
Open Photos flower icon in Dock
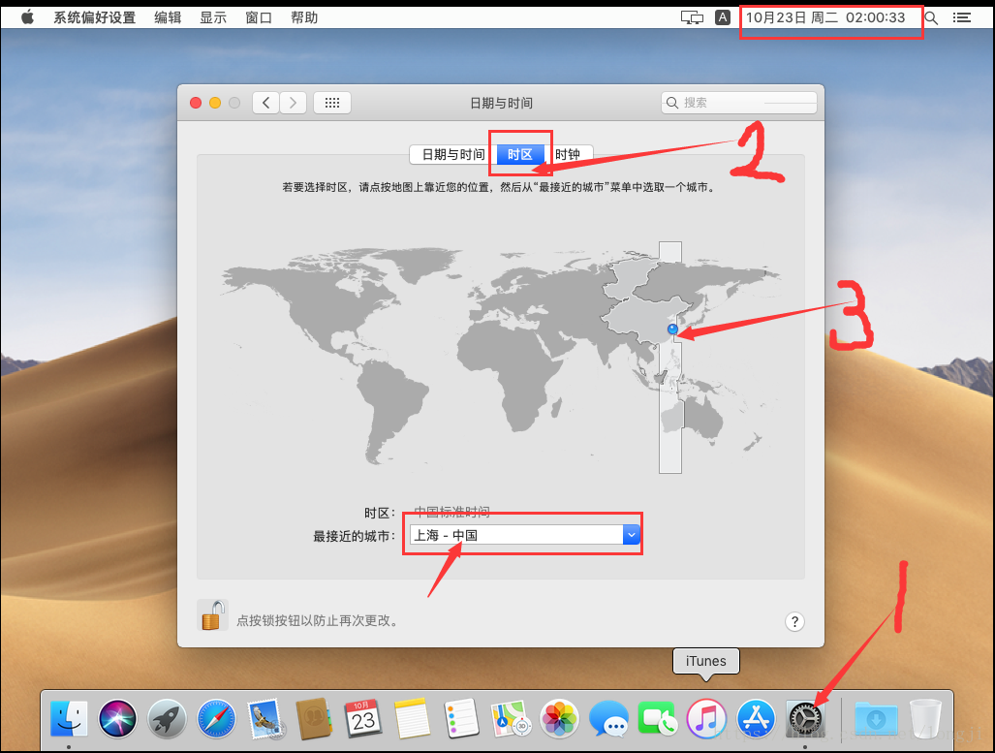click(x=559, y=719)
